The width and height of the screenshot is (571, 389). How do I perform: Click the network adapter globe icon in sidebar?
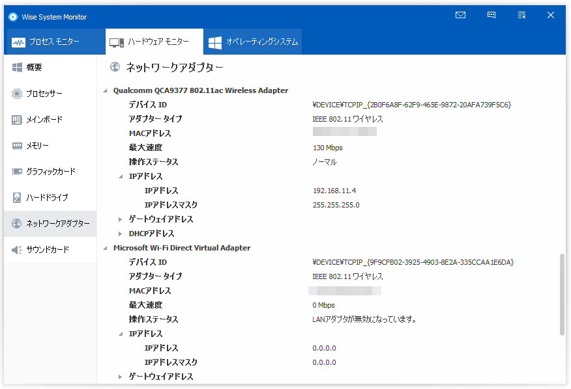tap(17, 224)
